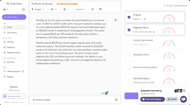Open the Paragraph style dropdown
This screenshot has width=190, height=105.
coord(80,9)
